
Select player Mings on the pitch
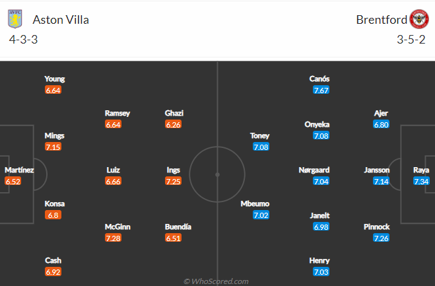(54, 136)
